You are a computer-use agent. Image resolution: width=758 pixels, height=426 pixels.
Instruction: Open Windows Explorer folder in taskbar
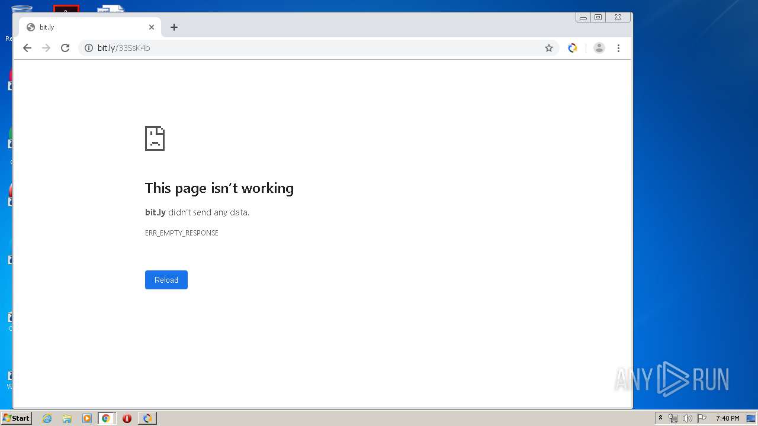coord(67,418)
